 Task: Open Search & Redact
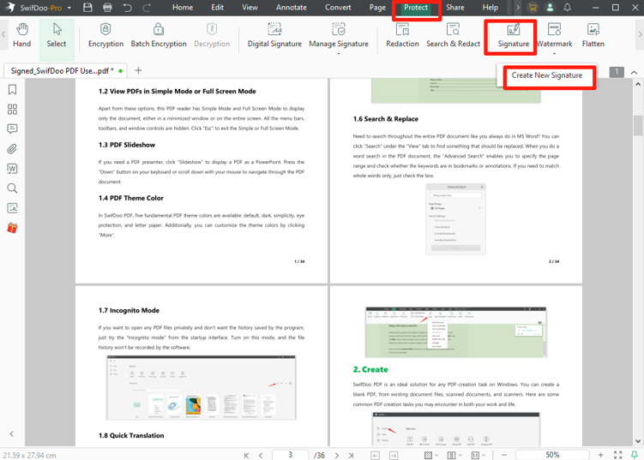(x=453, y=35)
